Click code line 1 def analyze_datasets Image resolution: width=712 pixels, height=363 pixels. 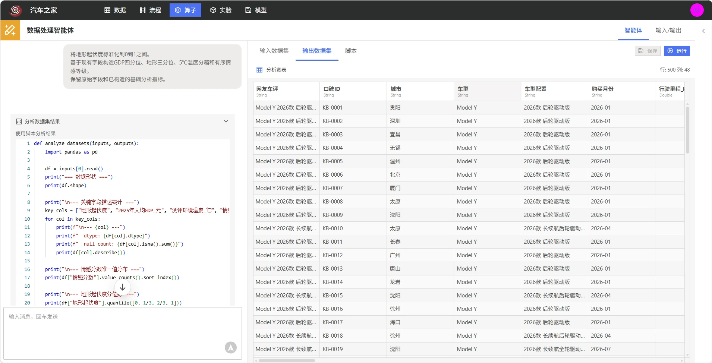pos(86,143)
